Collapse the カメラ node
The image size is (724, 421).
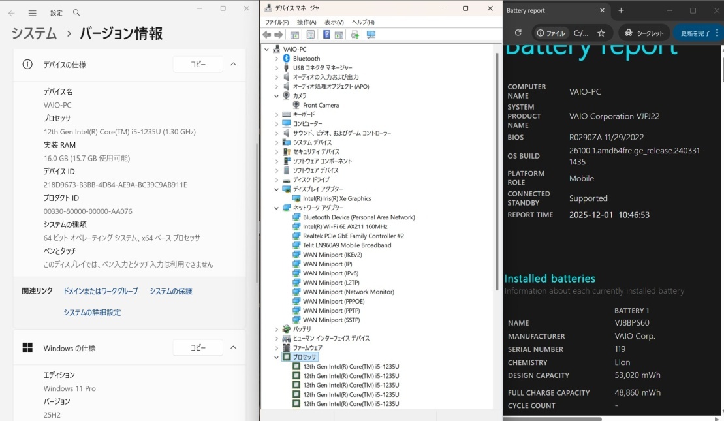tap(277, 96)
